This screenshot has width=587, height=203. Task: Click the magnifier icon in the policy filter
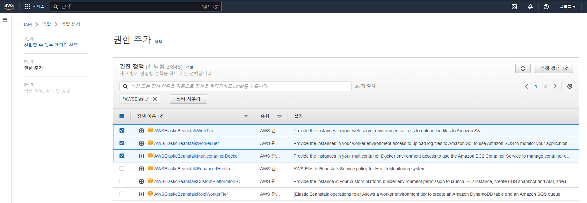pos(125,86)
